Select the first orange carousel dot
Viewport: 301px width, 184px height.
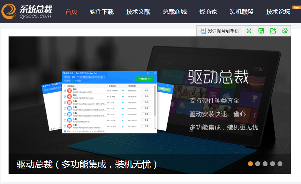tap(250, 164)
